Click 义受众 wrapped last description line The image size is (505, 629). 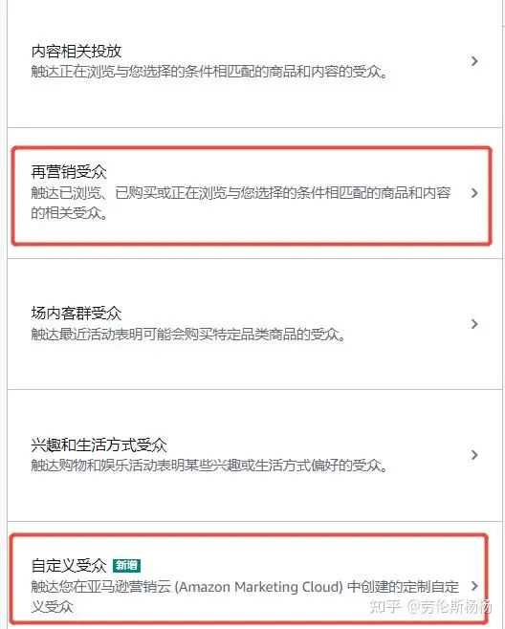(x=53, y=606)
